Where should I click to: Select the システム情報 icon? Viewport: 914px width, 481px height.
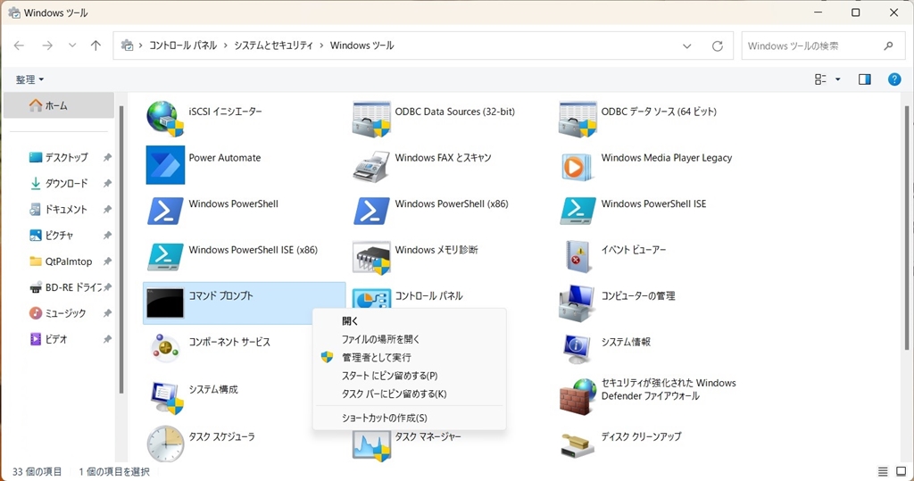click(577, 349)
